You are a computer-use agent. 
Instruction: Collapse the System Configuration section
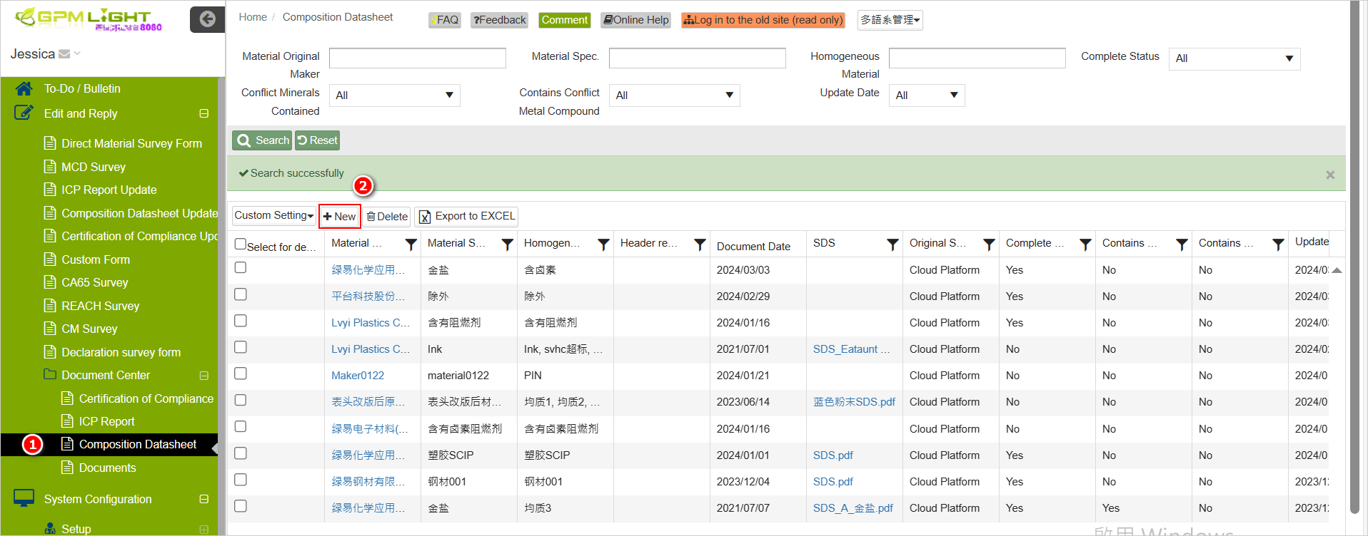(x=204, y=499)
